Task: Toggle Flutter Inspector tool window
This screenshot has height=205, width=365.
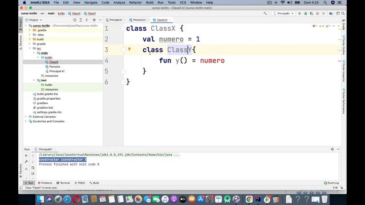Action: point(344,71)
